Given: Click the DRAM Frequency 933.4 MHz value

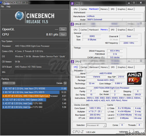Looking at the screenshot, I should (x=115, y=51).
